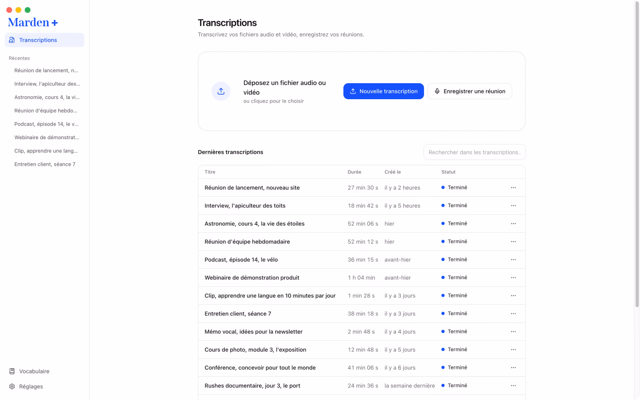Click Enregistrer une réunion button
This screenshot has width=640, height=400.
click(470, 91)
